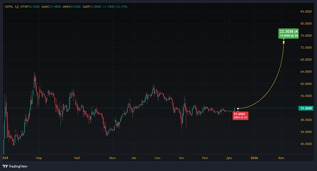Click the yellow forecast end point marker
This screenshot has height=171, width=317.
point(283,42)
